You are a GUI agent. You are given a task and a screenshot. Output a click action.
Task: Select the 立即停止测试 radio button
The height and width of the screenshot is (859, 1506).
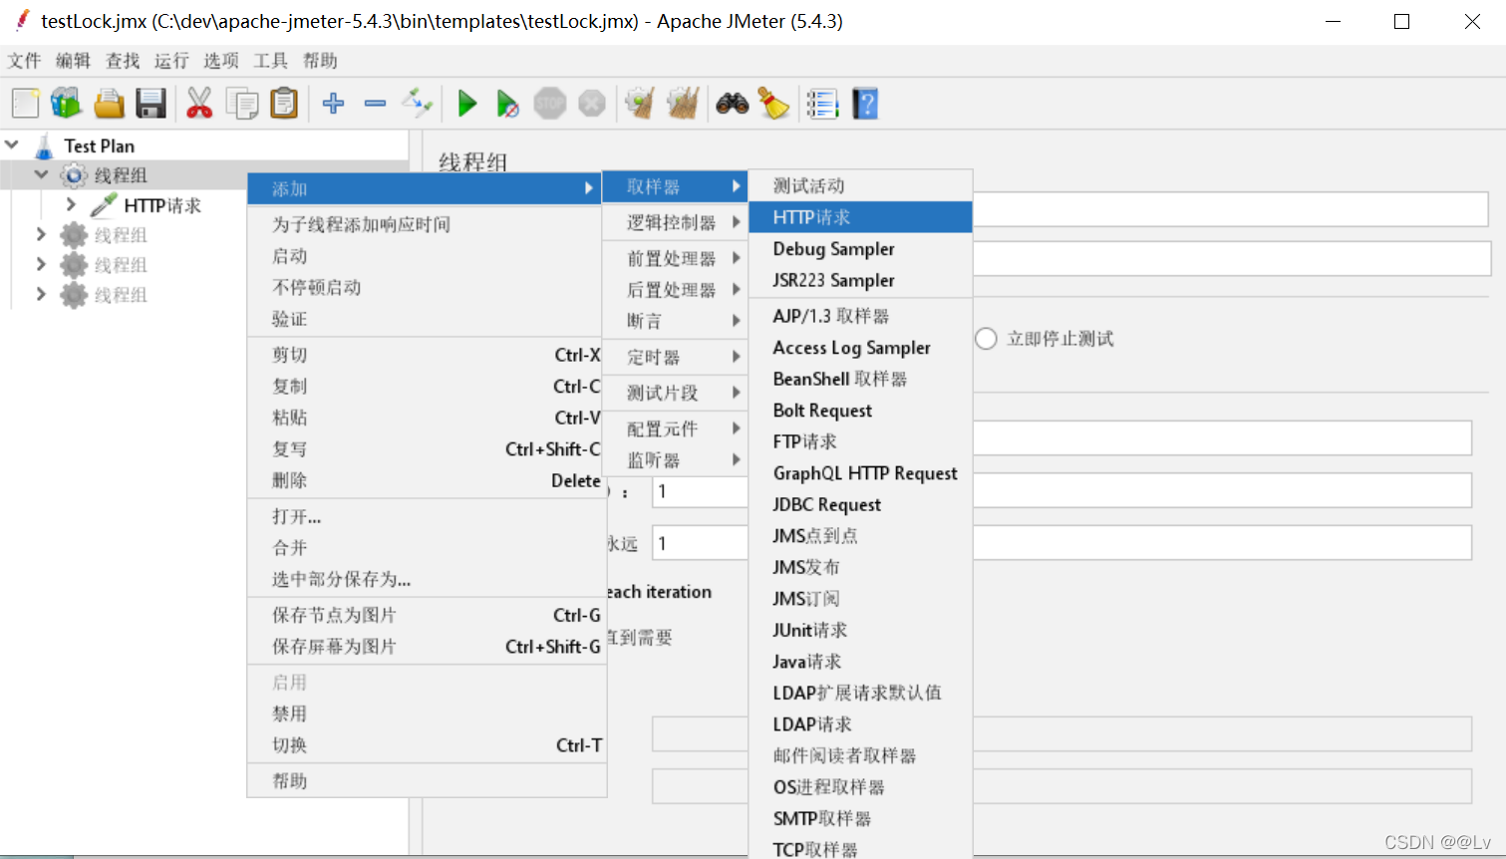point(986,339)
